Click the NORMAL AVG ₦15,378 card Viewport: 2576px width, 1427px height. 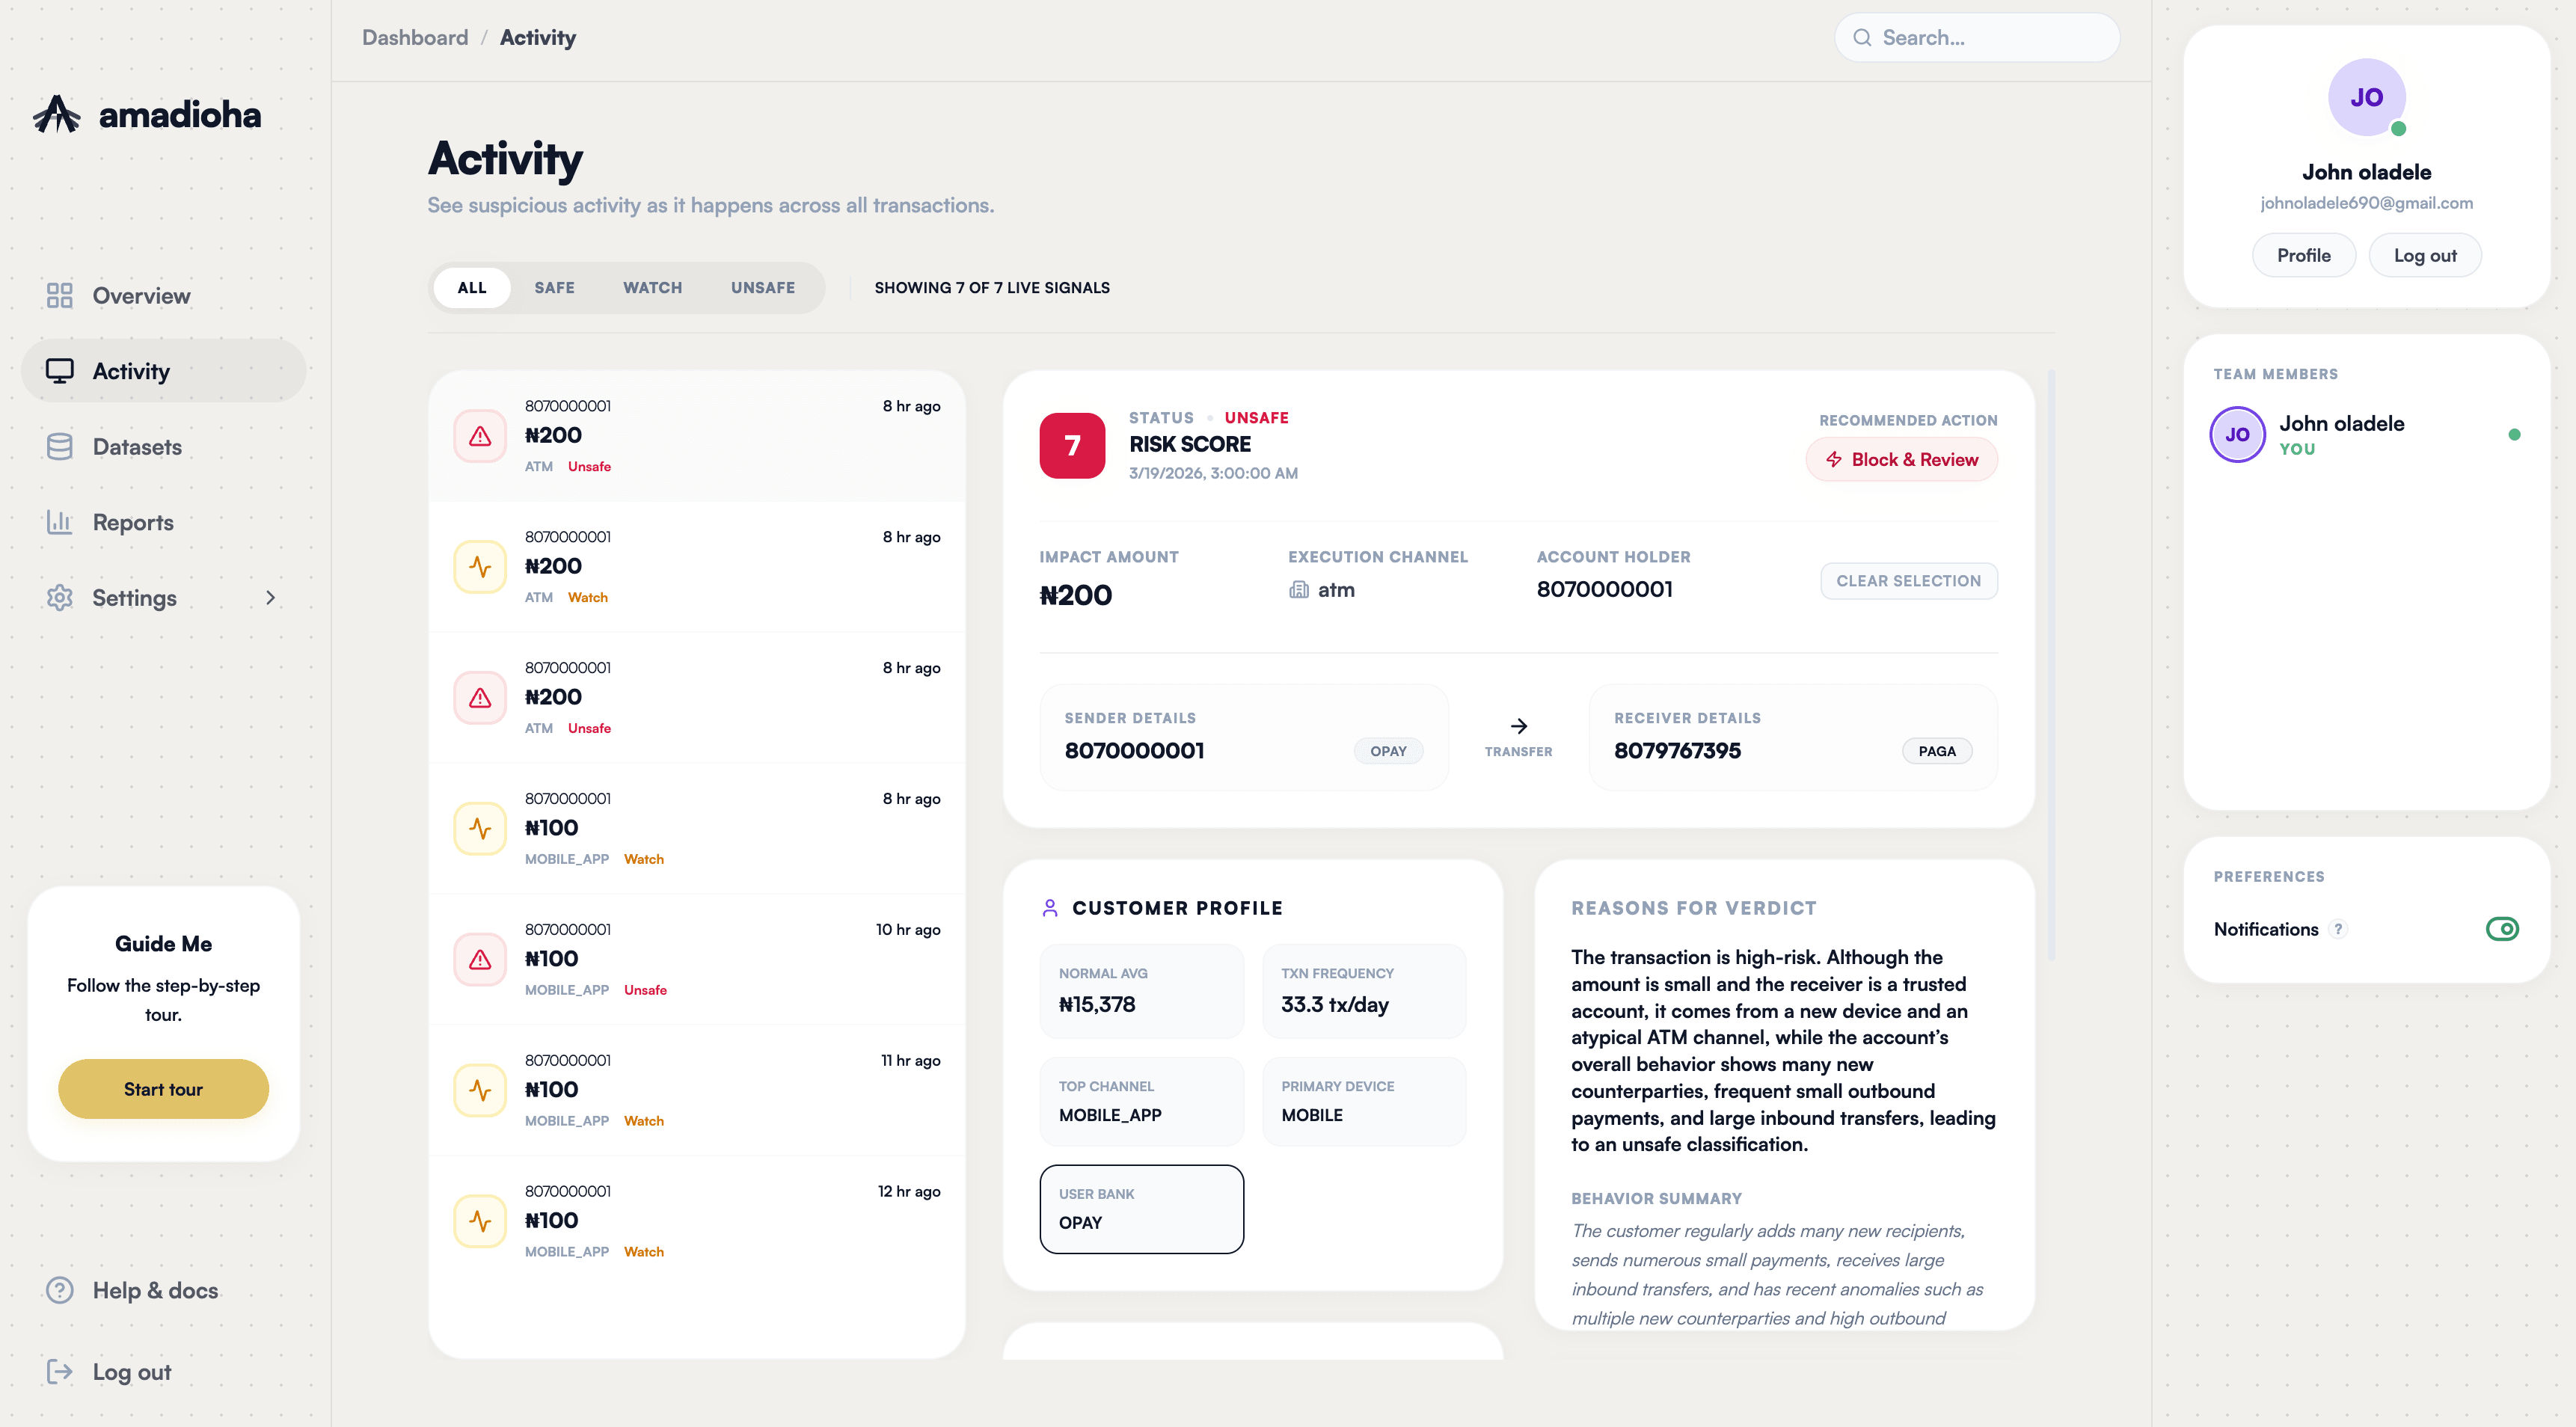(1141, 991)
